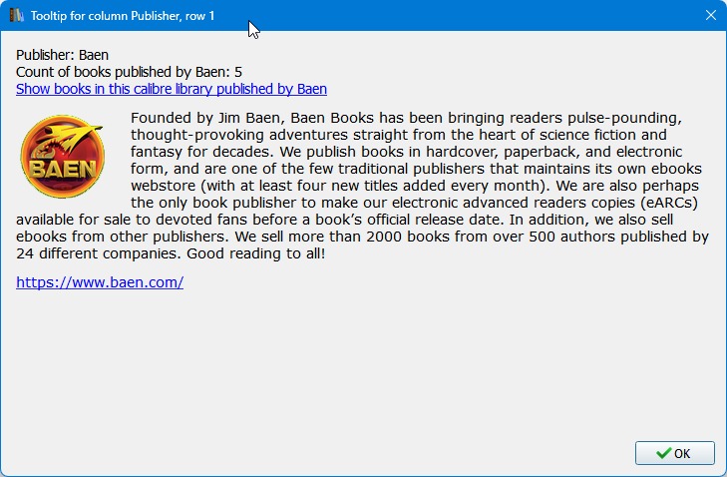The width and height of the screenshot is (727, 477).
Task: Close the tooltip dialog window
Action: click(x=711, y=15)
